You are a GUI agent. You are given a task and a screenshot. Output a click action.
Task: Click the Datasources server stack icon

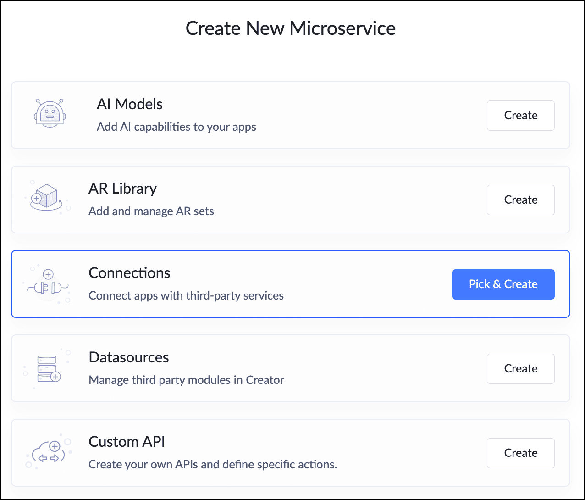(x=48, y=368)
